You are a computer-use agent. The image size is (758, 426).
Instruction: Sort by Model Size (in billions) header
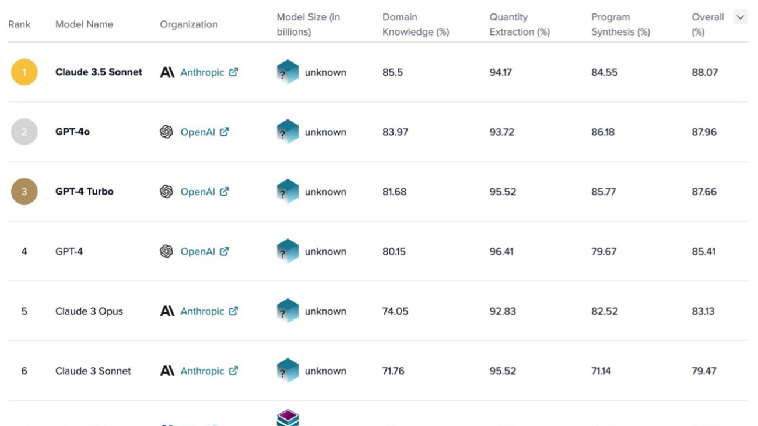308,24
